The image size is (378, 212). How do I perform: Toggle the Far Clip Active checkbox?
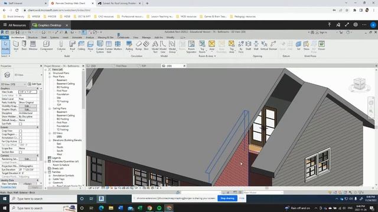pos(21,141)
